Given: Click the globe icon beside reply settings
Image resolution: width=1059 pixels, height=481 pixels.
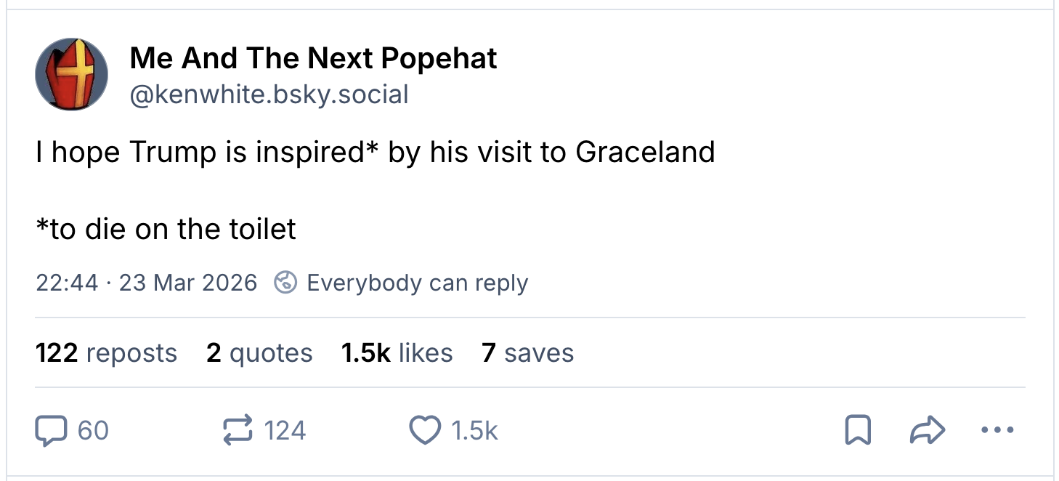Looking at the screenshot, I should 286,283.
